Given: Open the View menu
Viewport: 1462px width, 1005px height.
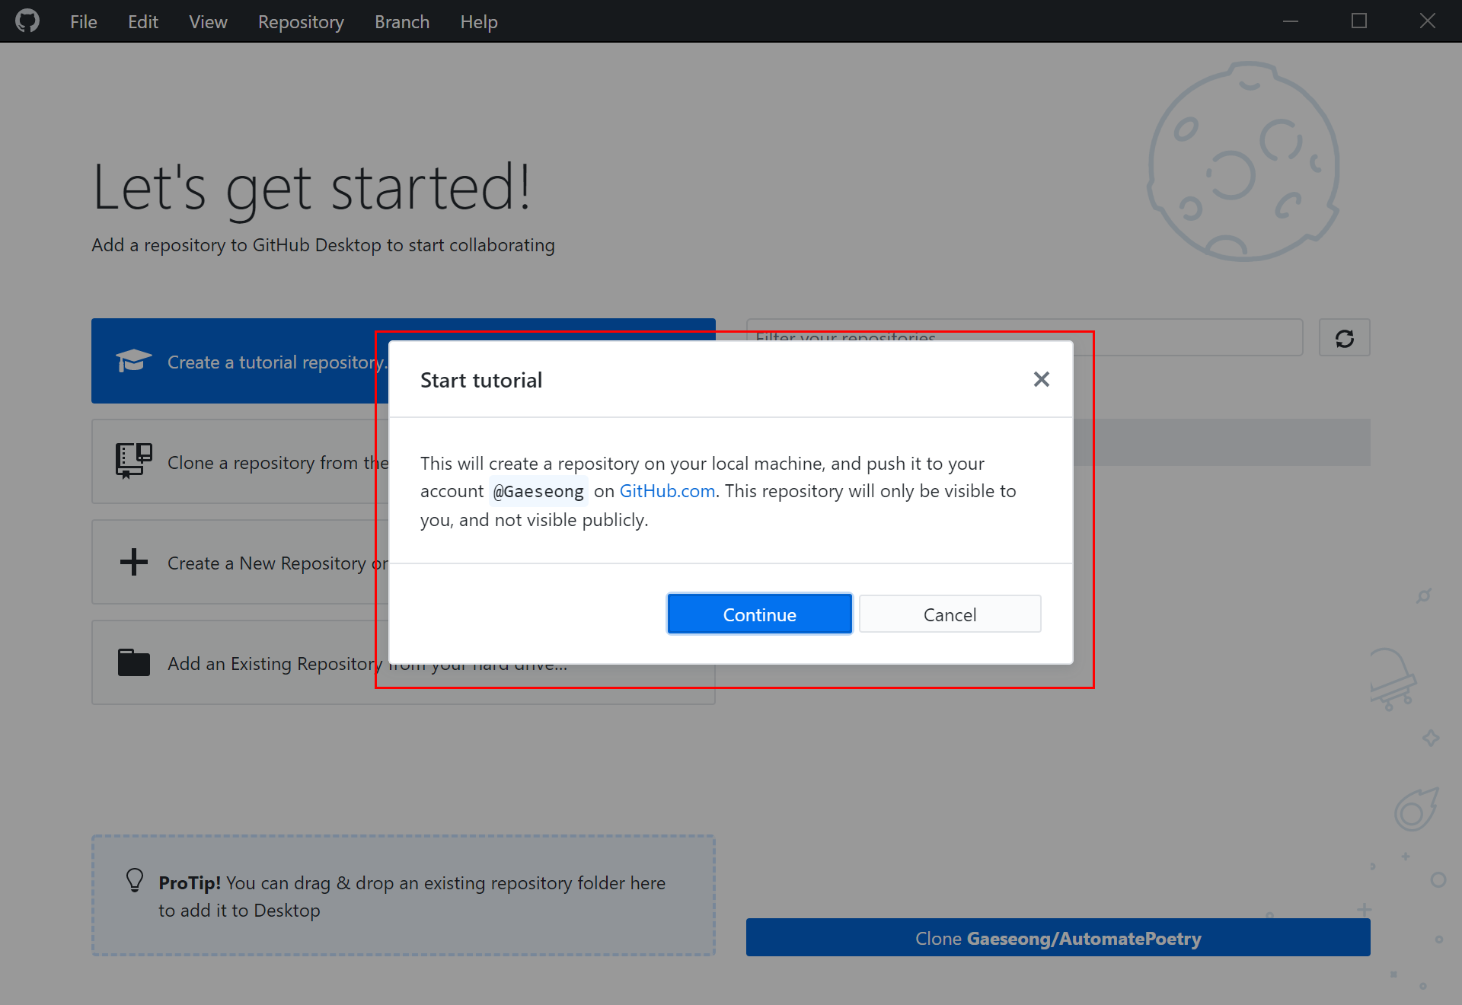Looking at the screenshot, I should (x=208, y=21).
